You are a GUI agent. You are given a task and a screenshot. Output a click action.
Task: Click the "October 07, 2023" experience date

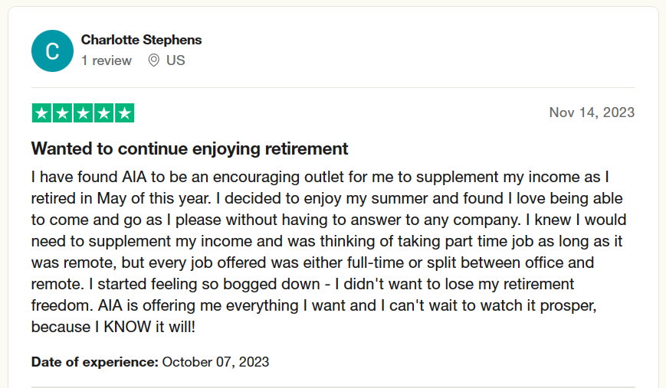pos(215,361)
